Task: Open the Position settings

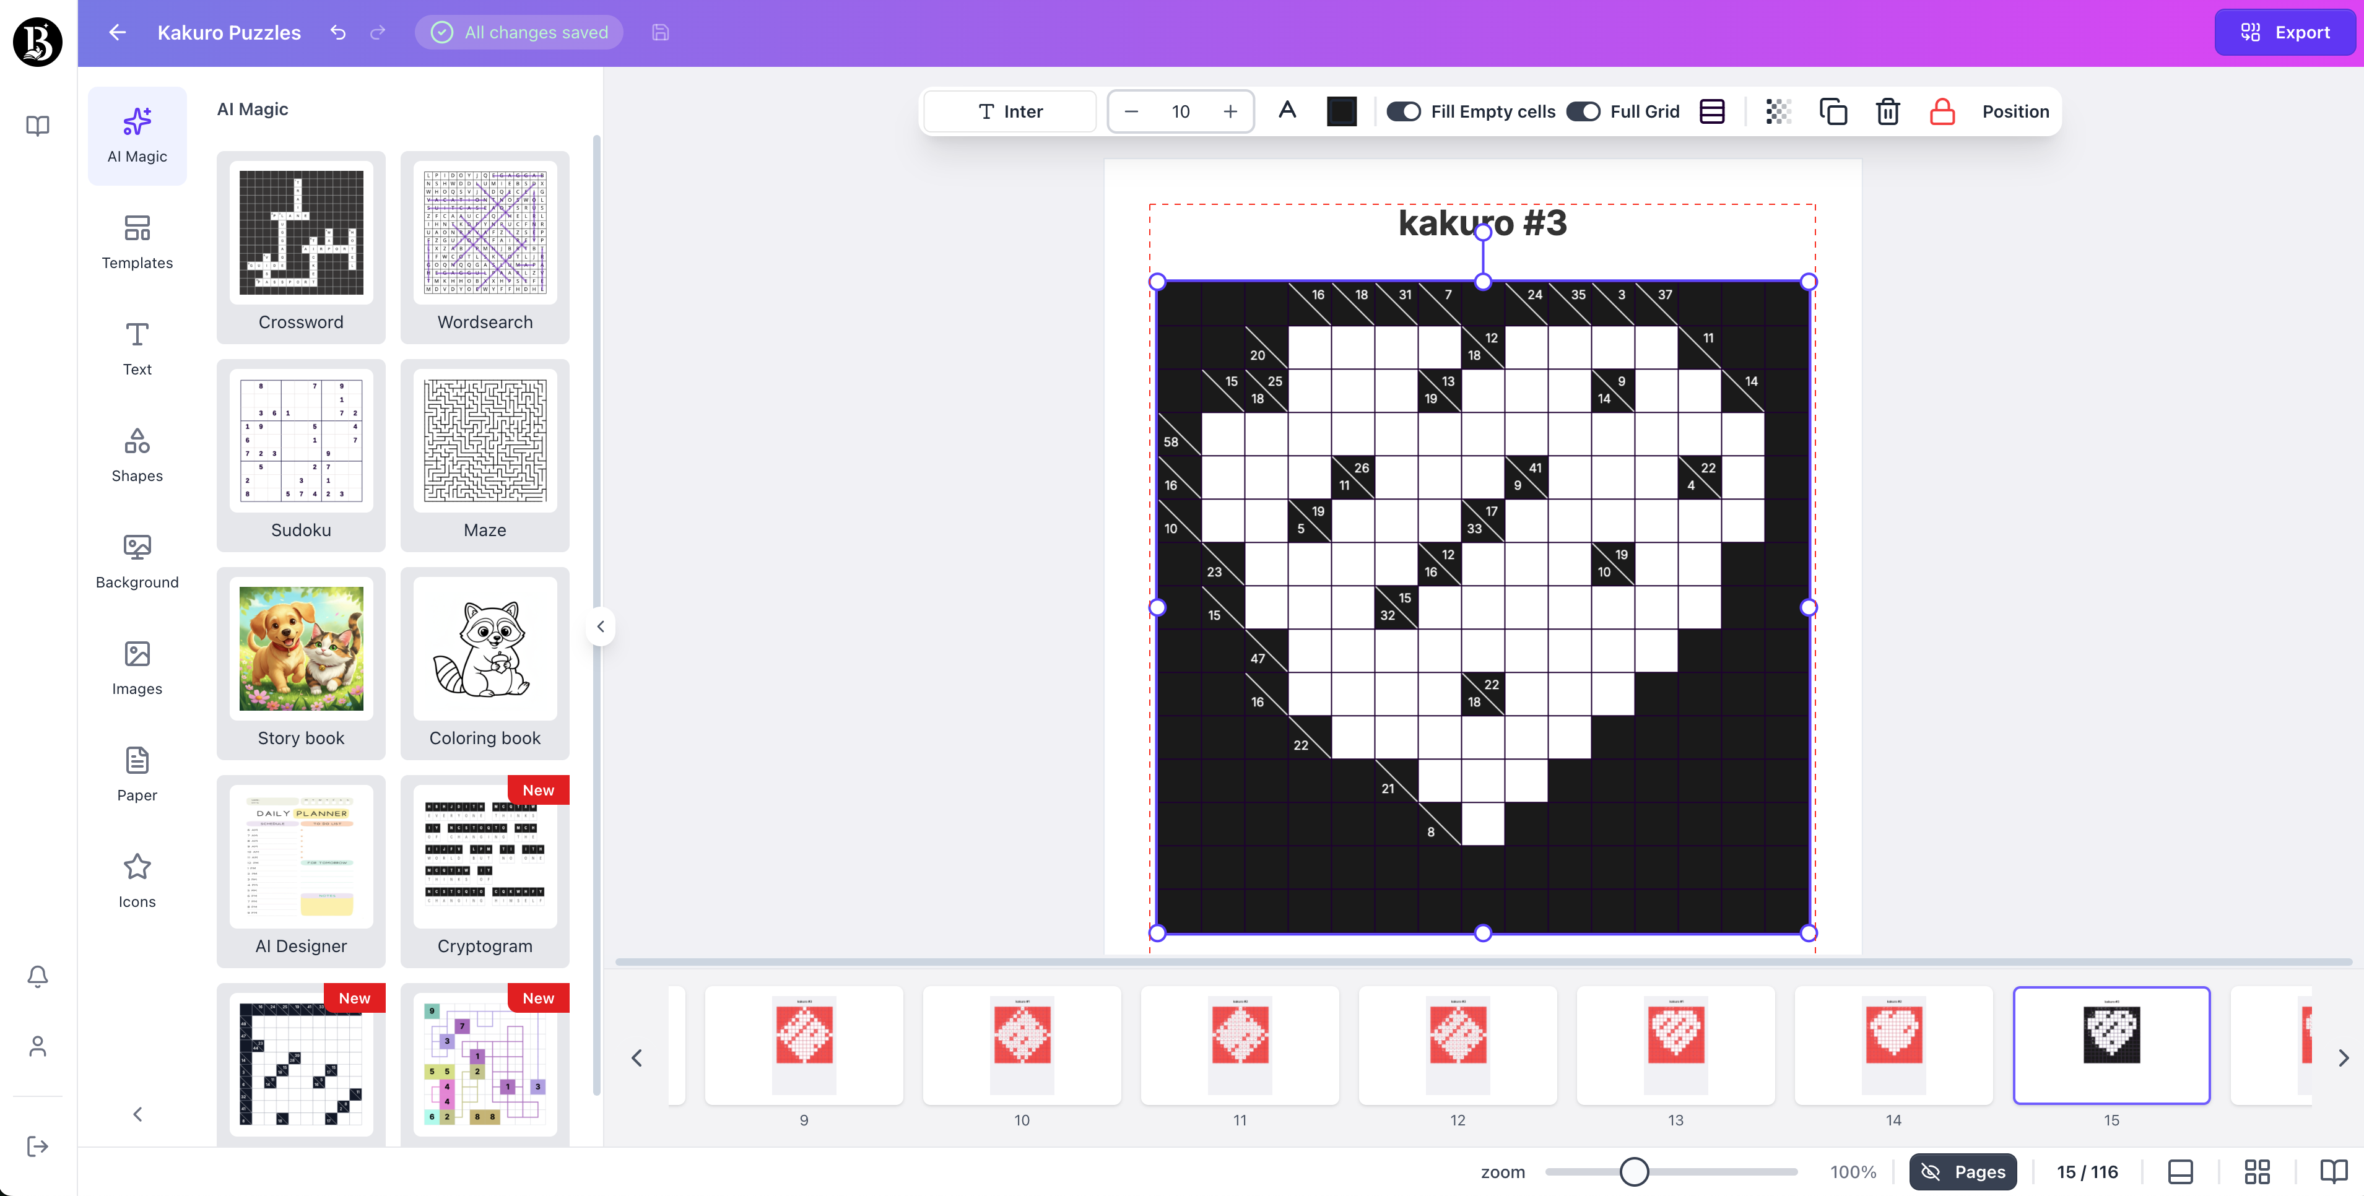Action: tap(2015, 111)
